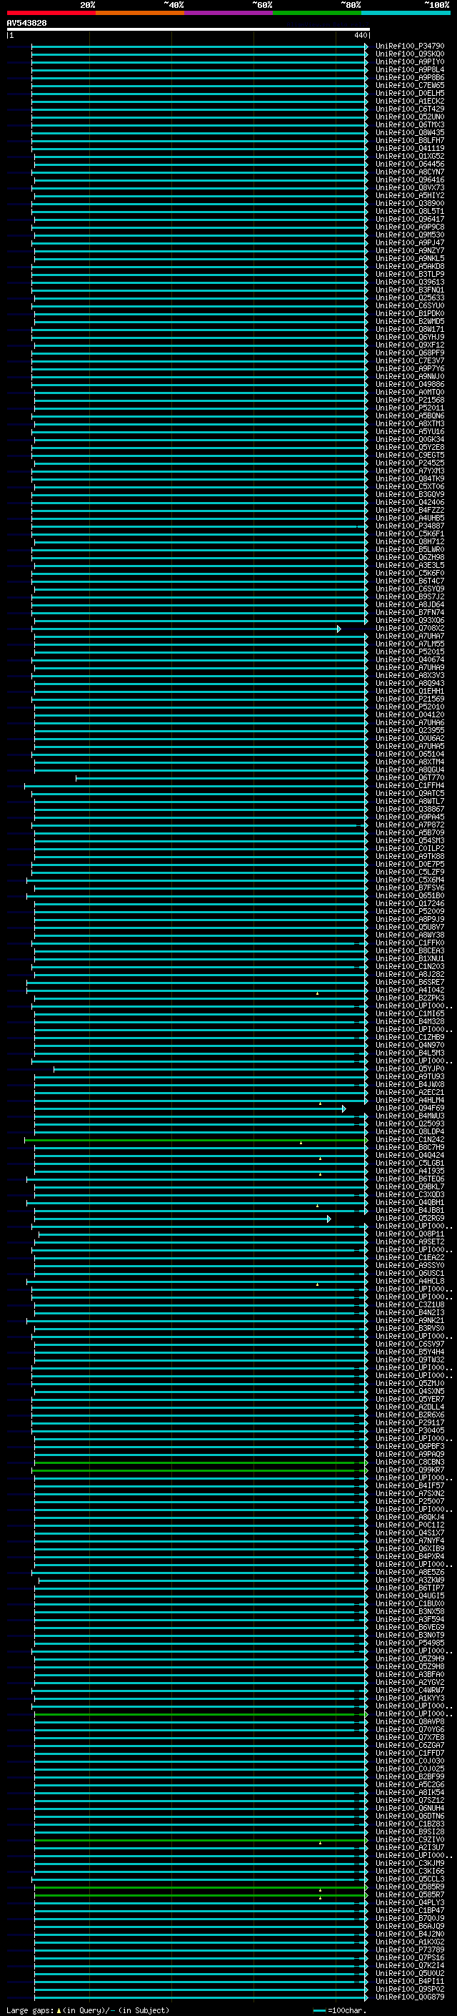This screenshot has height=2016, width=457.
Task: Click the shortened alignment bar of UniRef100_Q708X2
Action: [186, 629]
